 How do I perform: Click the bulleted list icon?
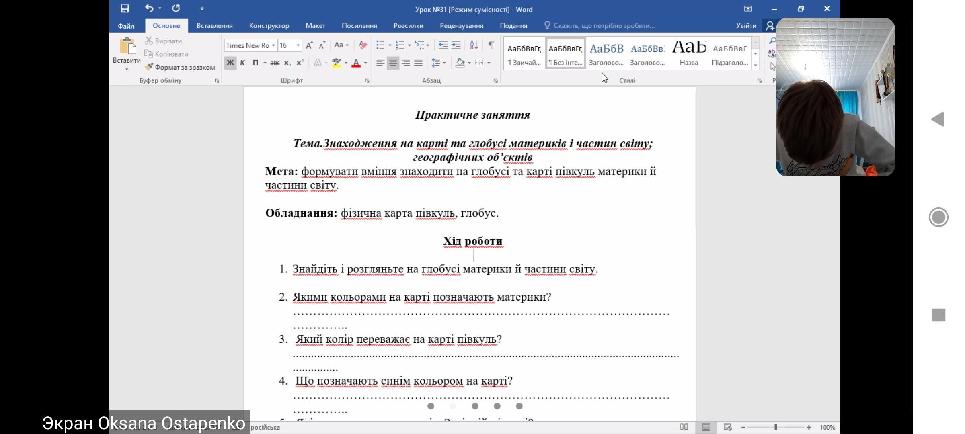[380, 45]
